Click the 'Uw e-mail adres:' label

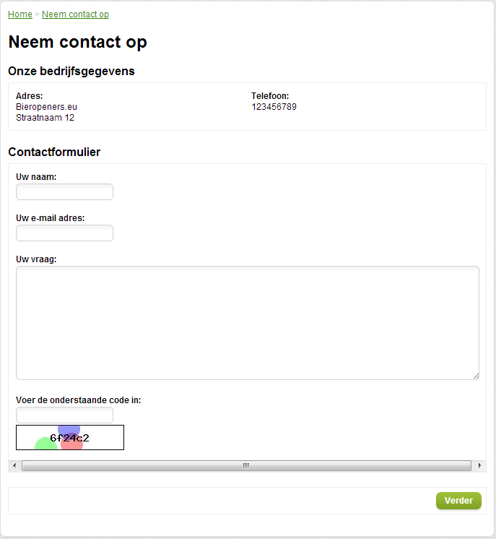pyautogui.click(x=51, y=217)
